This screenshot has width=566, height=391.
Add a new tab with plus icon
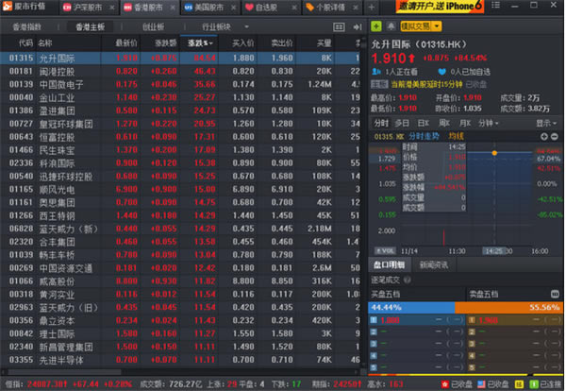point(372,8)
